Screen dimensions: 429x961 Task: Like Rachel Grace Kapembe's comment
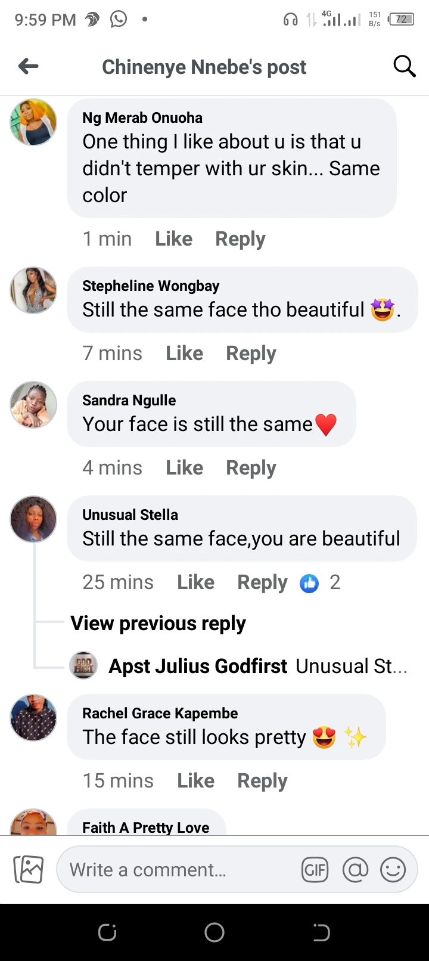tap(195, 781)
